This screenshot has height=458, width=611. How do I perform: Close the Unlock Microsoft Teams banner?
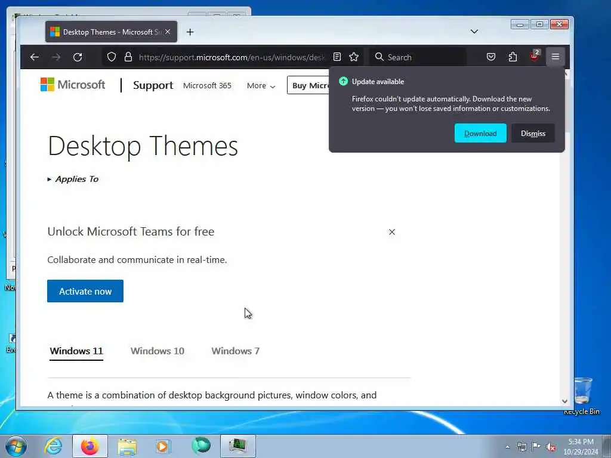(392, 232)
